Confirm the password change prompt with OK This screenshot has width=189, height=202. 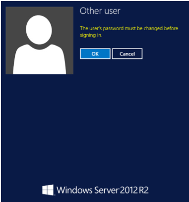[x=95, y=53]
